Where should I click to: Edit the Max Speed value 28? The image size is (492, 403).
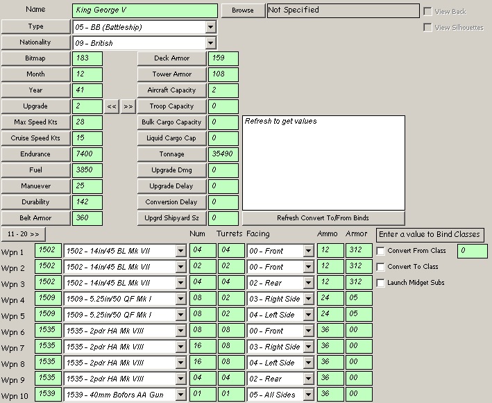point(87,122)
